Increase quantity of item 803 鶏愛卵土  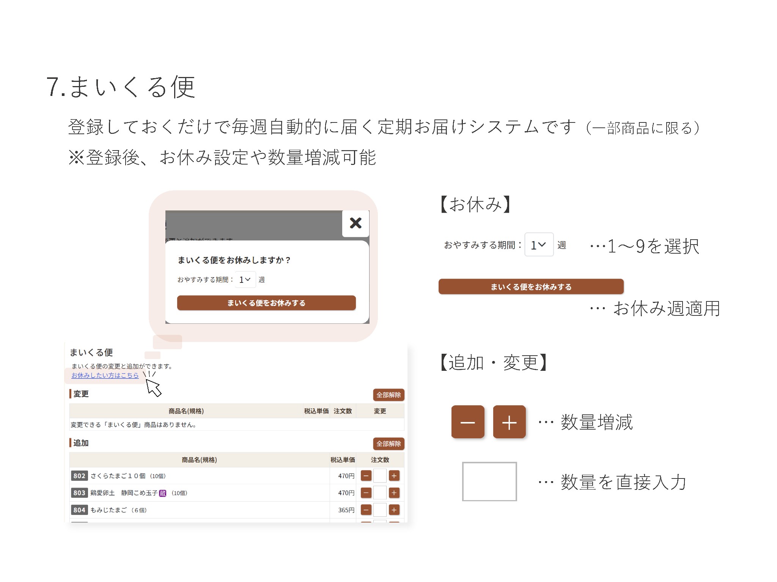(394, 493)
